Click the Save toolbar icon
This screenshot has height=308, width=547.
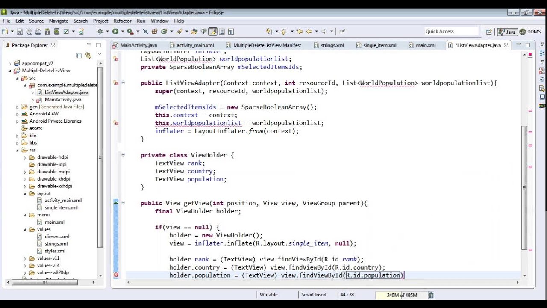click(20, 31)
